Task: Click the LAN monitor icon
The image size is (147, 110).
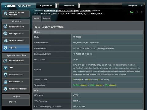Action: point(6,68)
